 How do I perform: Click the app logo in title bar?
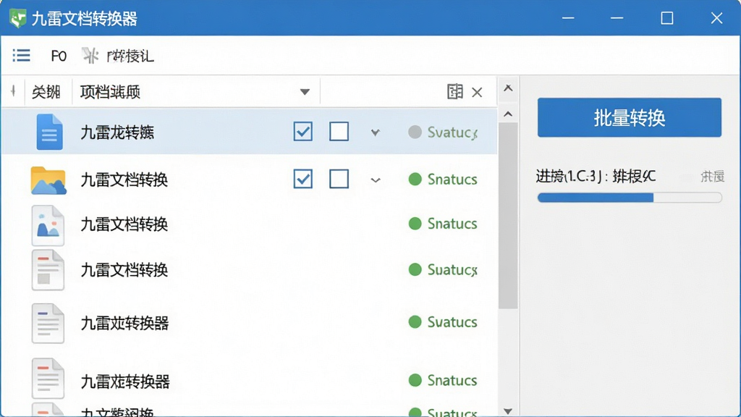(17, 18)
